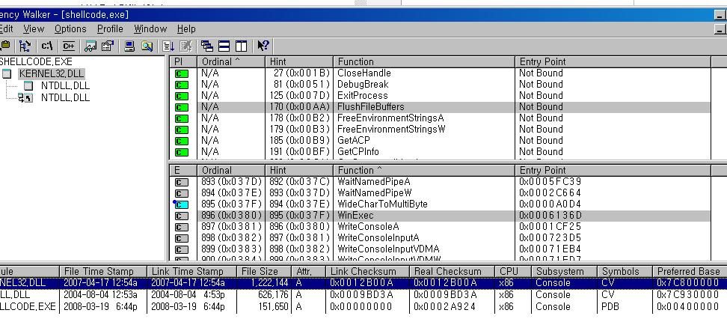Open the View menu
This screenshot has width=727, height=319.
coord(34,28)
